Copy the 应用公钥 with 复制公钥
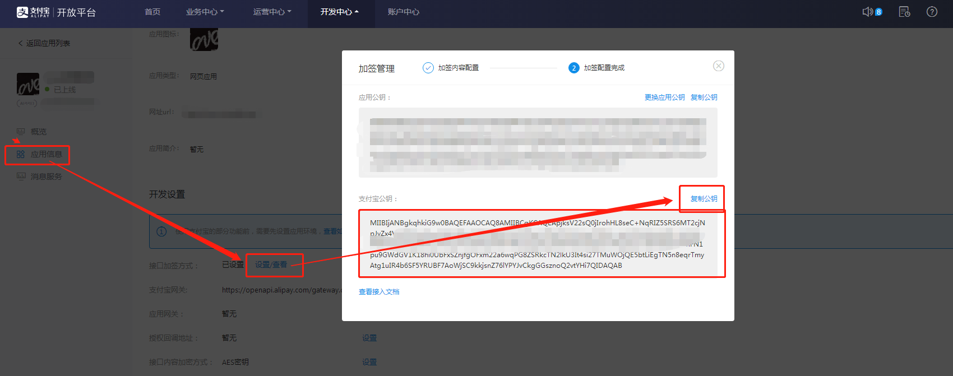953x376 pixels. [x=704, y=98]
